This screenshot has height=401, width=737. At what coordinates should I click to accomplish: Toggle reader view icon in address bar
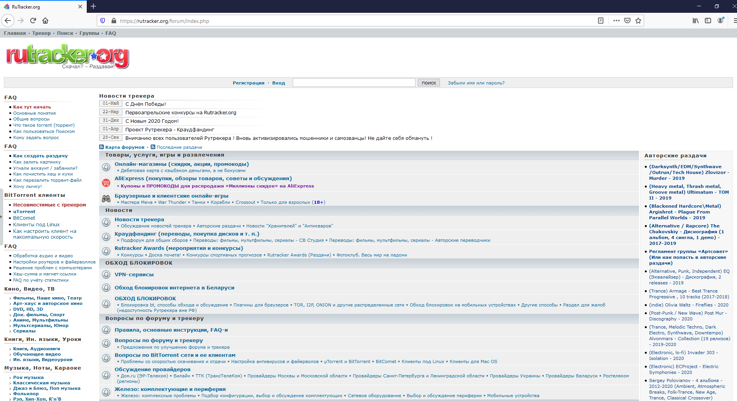601,21
